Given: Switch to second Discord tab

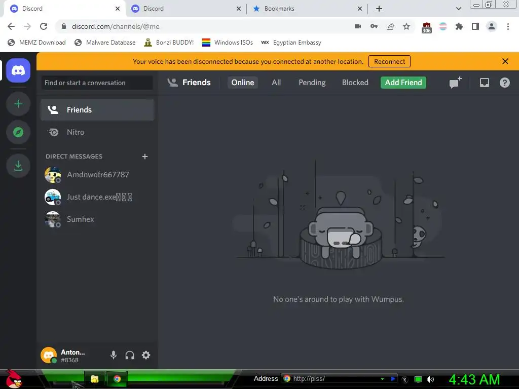Looking at the screenshot, I should coord(186,9).
